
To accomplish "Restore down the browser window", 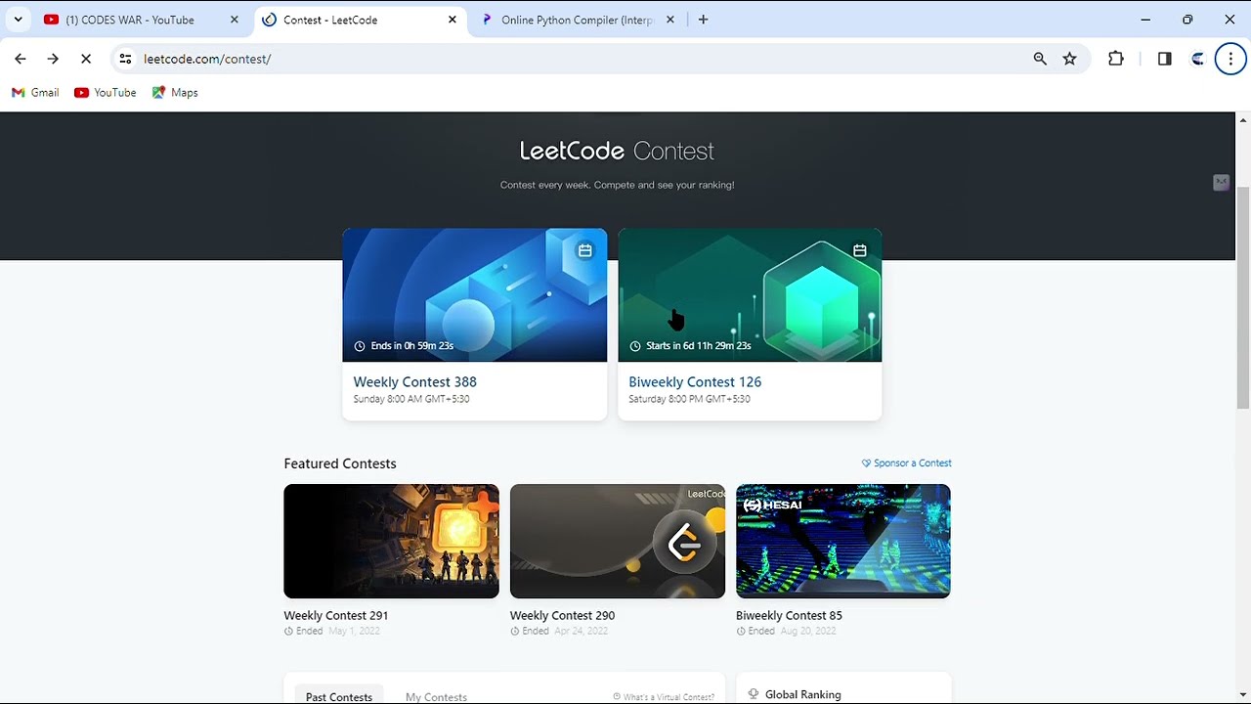I will [1187, 20].
